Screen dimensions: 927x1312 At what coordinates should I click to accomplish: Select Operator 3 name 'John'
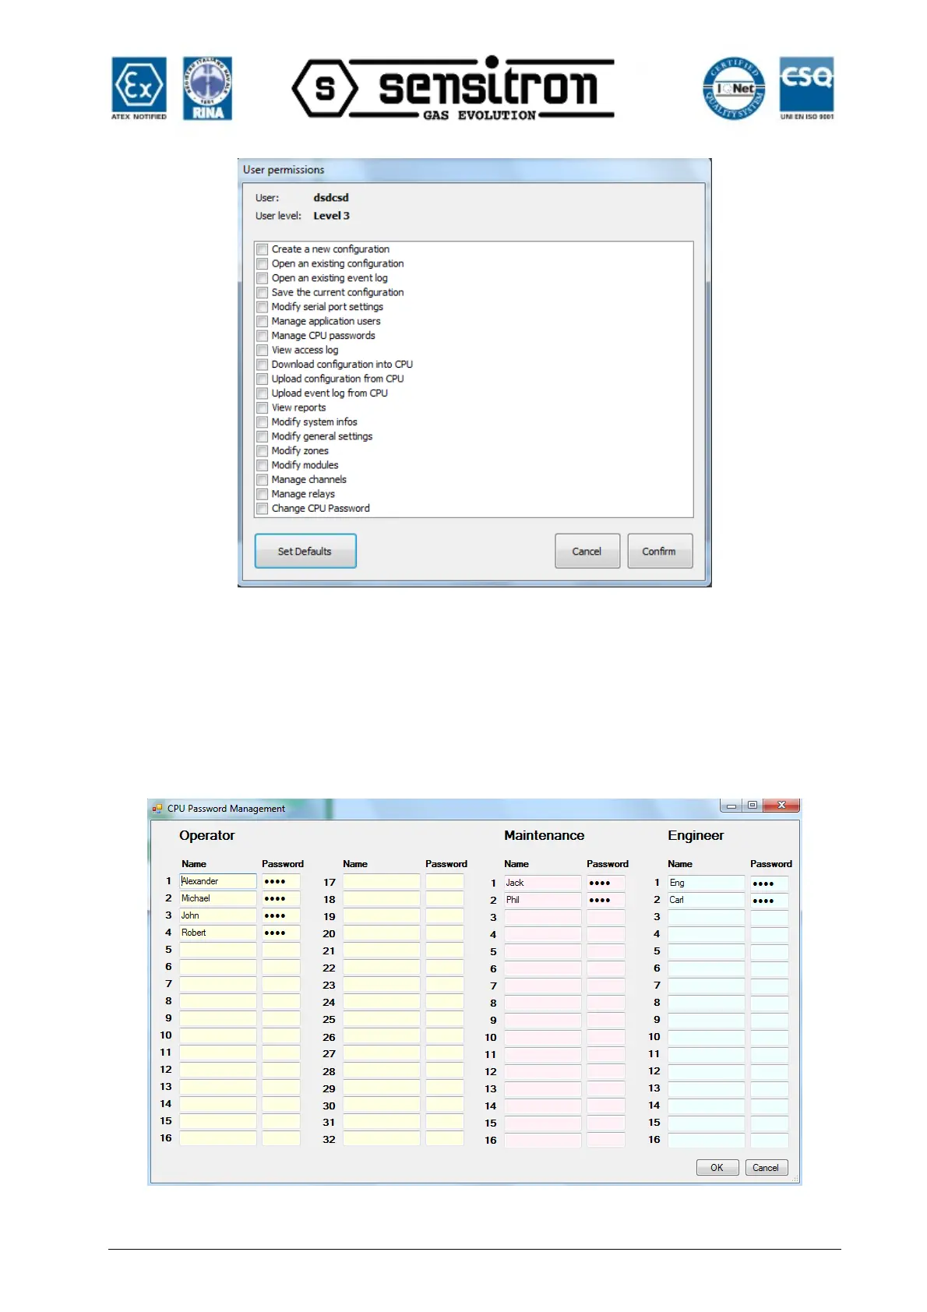tap(218, 915)
